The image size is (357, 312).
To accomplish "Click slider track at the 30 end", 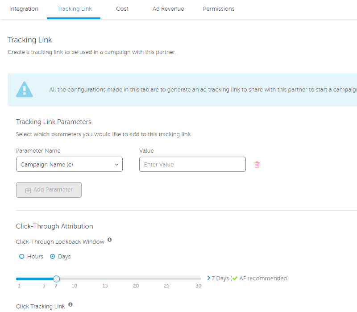I will [198, 279].
